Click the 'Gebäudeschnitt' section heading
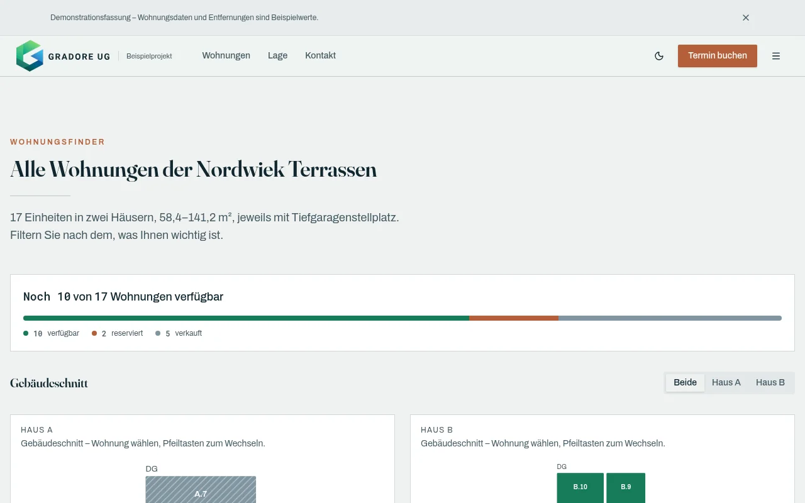The height and width of the screenshot is (503, 805). pos(49,383)
